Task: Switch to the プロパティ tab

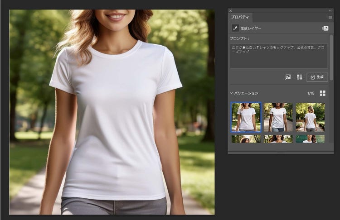Action: (x=240, y=17)
